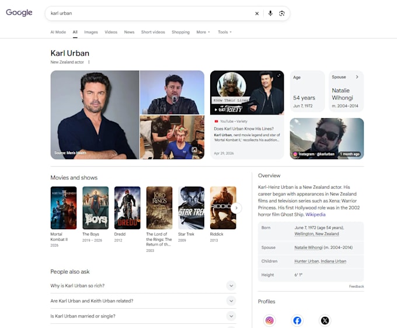Click 'The Boys' title under its poster
Viewport: 397px width, 328px height.
90,234
